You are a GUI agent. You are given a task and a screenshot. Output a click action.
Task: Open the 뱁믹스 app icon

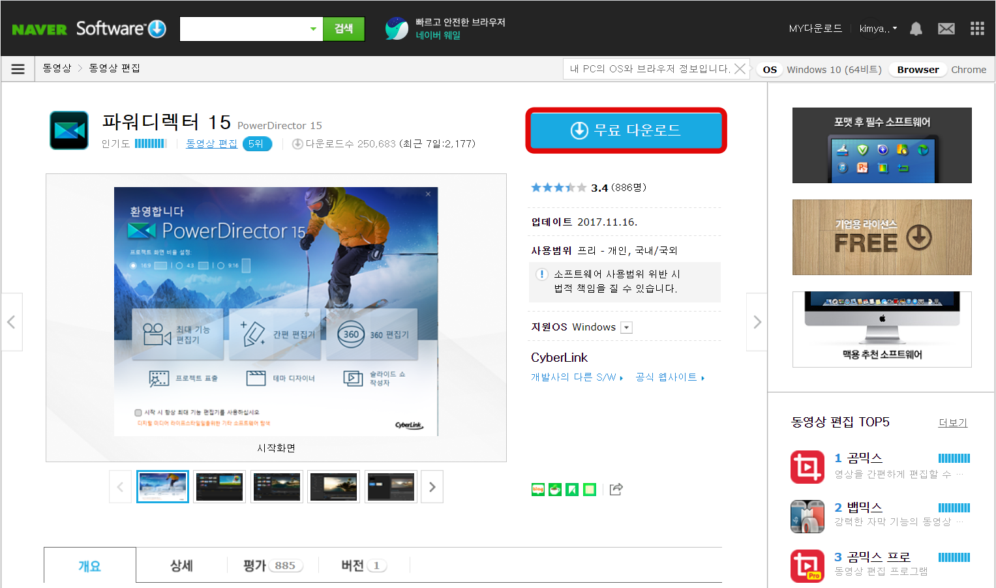pos(807,516)
